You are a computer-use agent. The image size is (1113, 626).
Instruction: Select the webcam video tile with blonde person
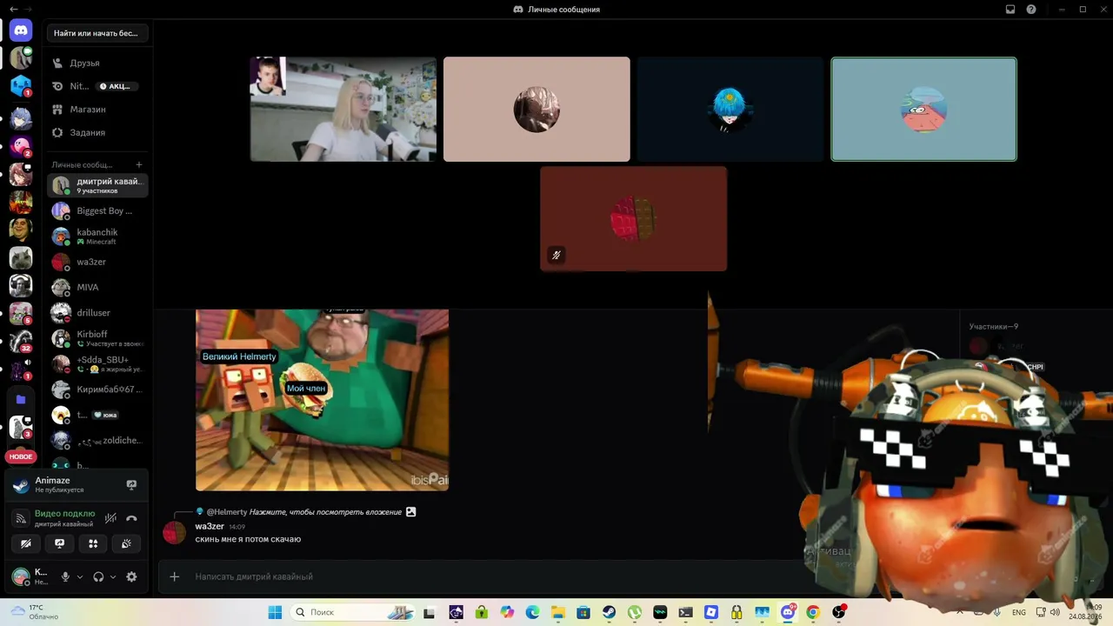343,110
